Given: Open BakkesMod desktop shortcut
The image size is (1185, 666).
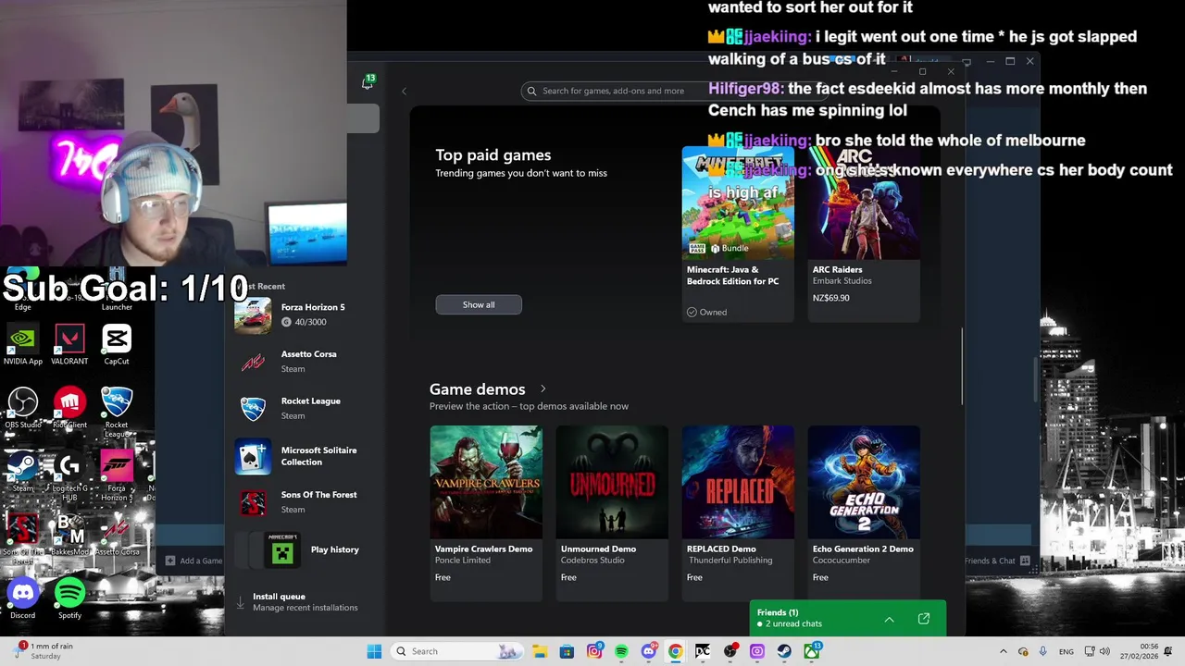Looking at the screenshot, I should 69,535.
